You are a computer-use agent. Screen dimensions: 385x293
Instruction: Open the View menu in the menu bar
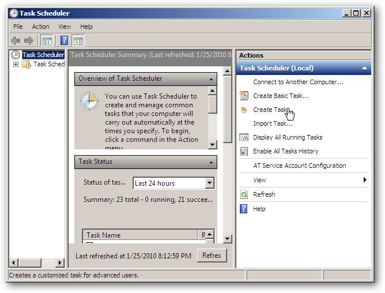[65, 27]
